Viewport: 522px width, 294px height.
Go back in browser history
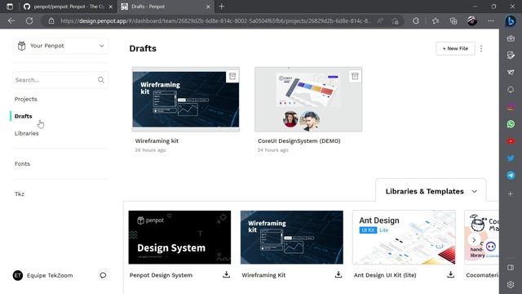click(11, 21)
